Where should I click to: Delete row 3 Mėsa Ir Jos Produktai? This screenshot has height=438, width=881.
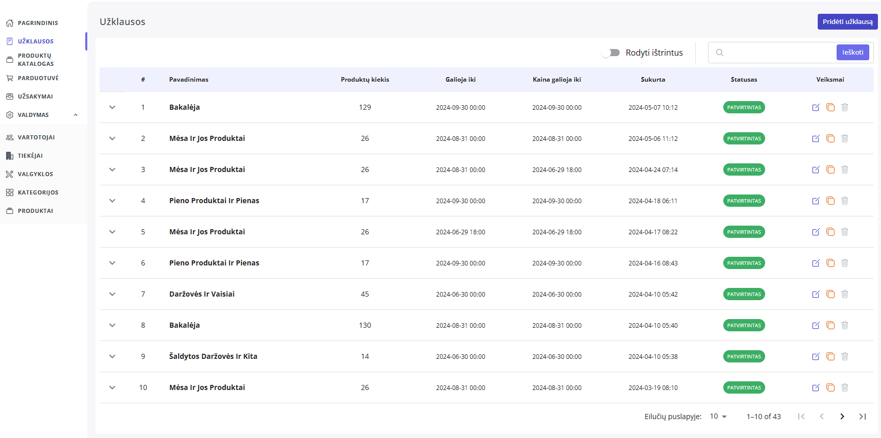(845, 169)
